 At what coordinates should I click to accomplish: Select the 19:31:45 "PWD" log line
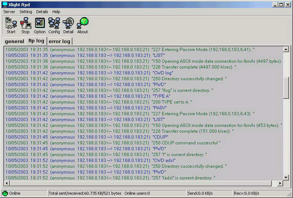[86, 149]
